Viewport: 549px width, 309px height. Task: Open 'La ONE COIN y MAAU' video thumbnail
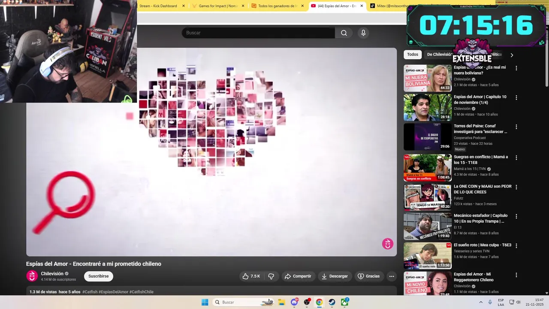point(428,197)
